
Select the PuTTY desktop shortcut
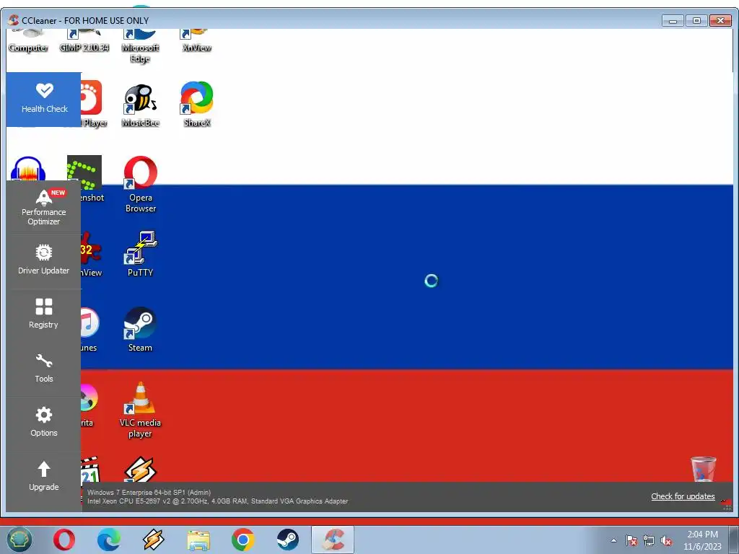pyautogui.click(x=141, y=254)
